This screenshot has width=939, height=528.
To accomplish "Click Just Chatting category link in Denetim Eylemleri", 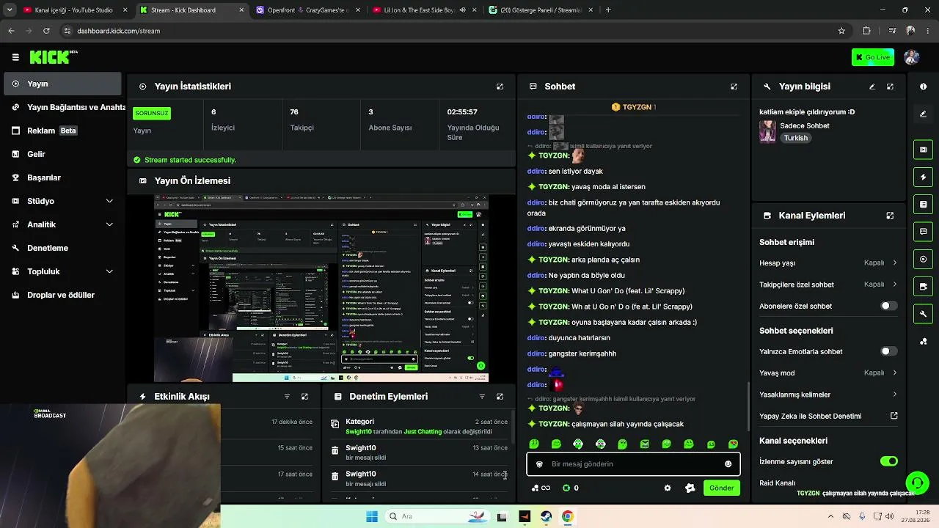I will 423,432.
